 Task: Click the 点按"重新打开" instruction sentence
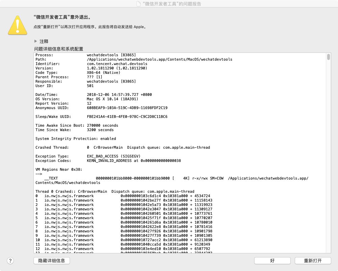pos(90,27)
